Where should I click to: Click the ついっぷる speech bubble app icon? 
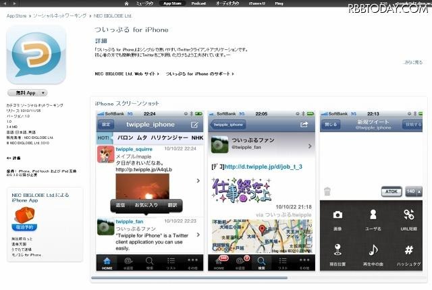(36, 55)
